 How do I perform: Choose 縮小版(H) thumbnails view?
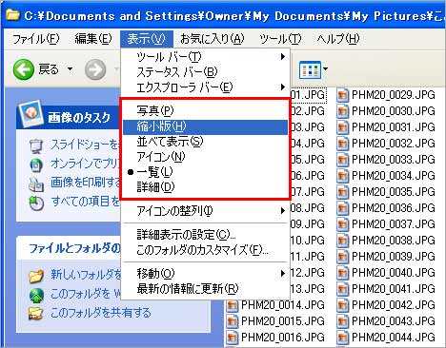pyautogui.click(x=205, y=126)
